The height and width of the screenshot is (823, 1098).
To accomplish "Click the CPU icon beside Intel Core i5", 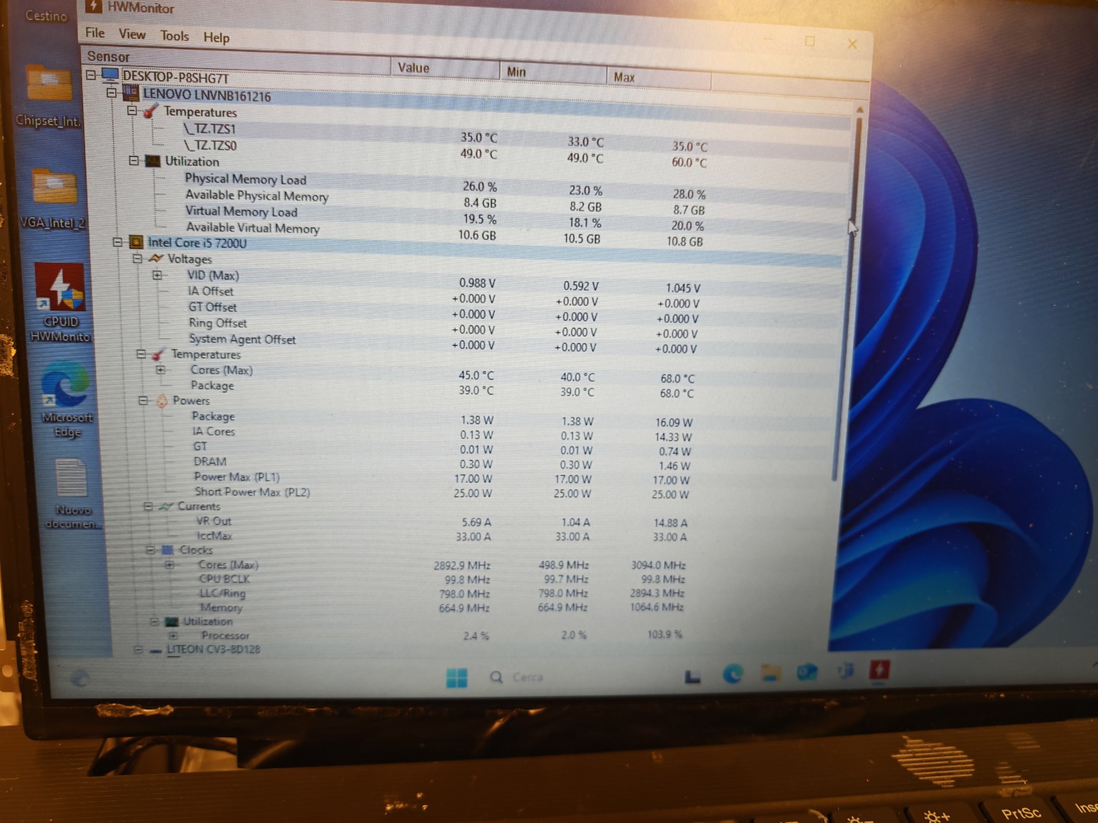I will pos(137,242).
